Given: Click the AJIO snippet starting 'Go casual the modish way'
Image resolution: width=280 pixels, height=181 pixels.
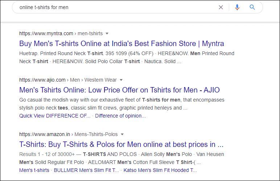Looking at the screenshot, I should point(122,104).
